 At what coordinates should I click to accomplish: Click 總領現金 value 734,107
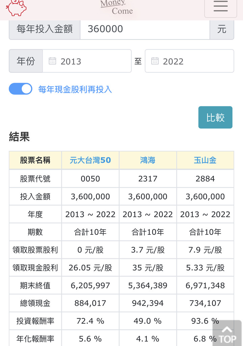tap(205, 303)
